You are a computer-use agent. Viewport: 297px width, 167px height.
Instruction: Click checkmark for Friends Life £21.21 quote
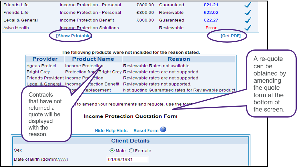tap(248, 5)
